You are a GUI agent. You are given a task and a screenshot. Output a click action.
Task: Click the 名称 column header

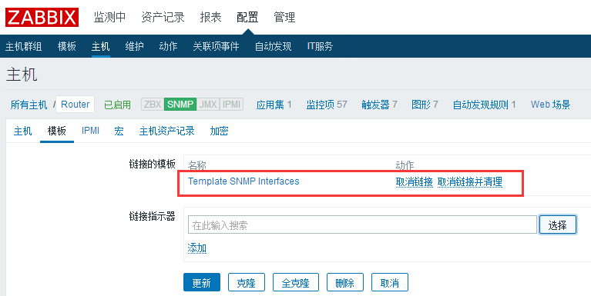point(197,165)
